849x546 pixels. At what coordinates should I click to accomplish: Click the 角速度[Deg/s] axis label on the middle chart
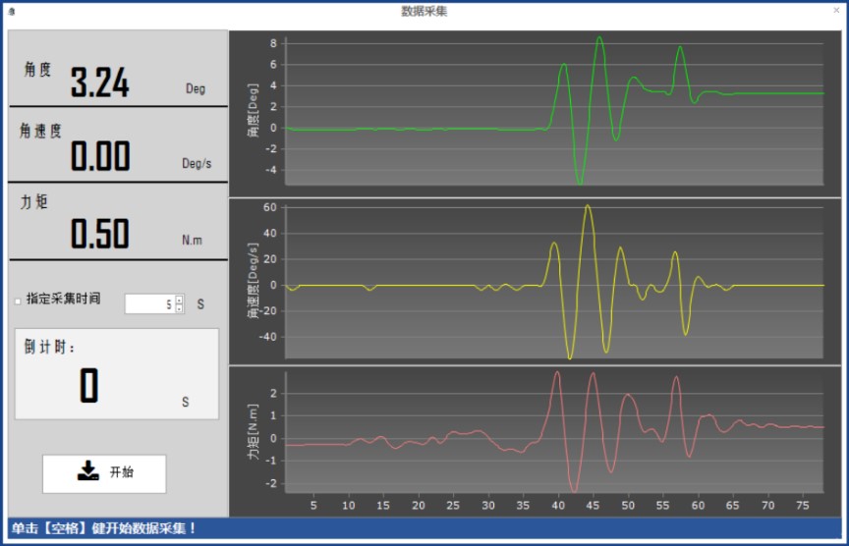point(253,280)
